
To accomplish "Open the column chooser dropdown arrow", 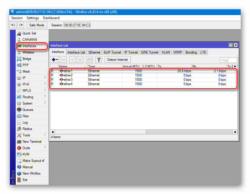I will pos(235,66).
